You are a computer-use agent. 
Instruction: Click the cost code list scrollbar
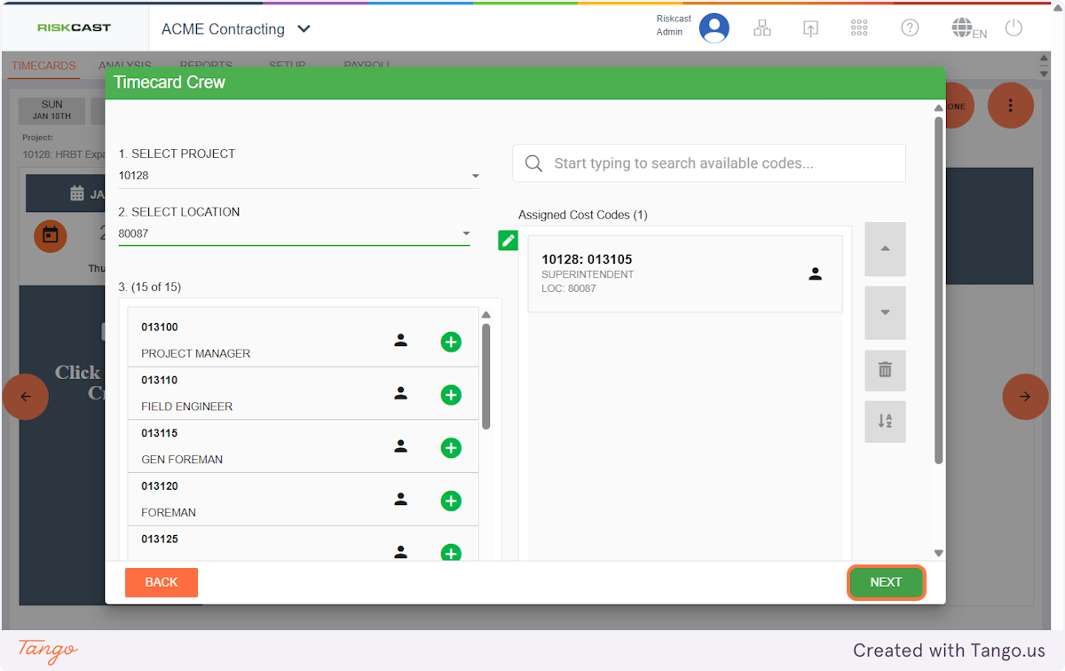485,377
